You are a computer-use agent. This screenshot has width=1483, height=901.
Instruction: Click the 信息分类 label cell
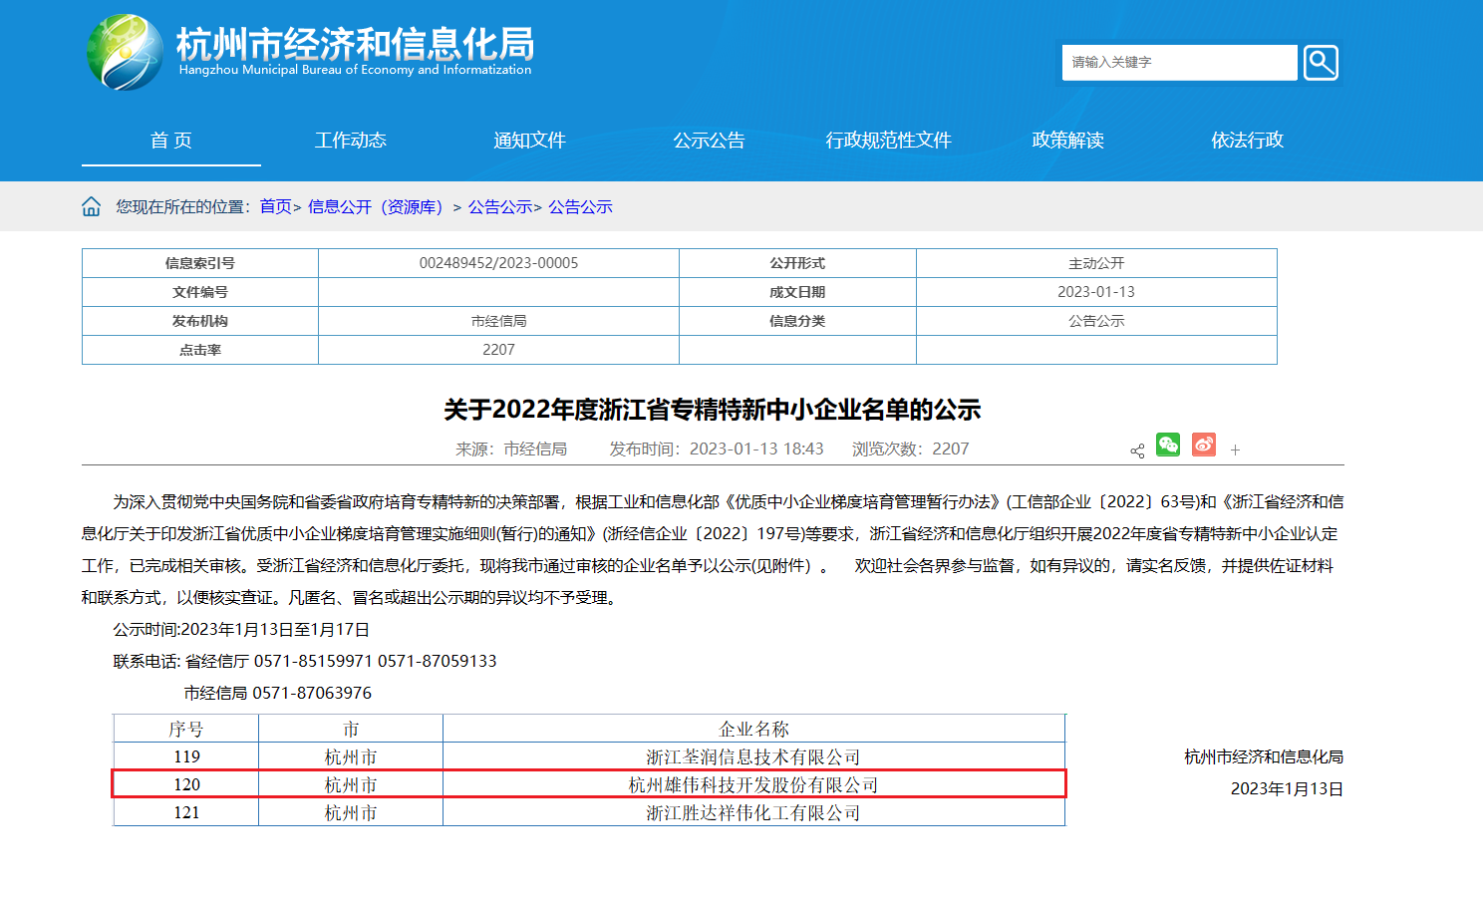pos(797,321)
